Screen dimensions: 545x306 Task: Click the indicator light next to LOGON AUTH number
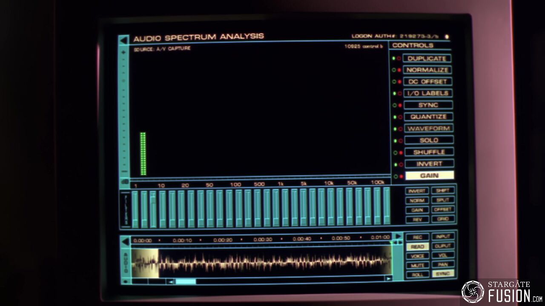[447, 37]
